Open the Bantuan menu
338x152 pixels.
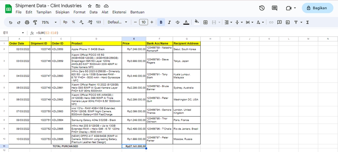(137, 12)
